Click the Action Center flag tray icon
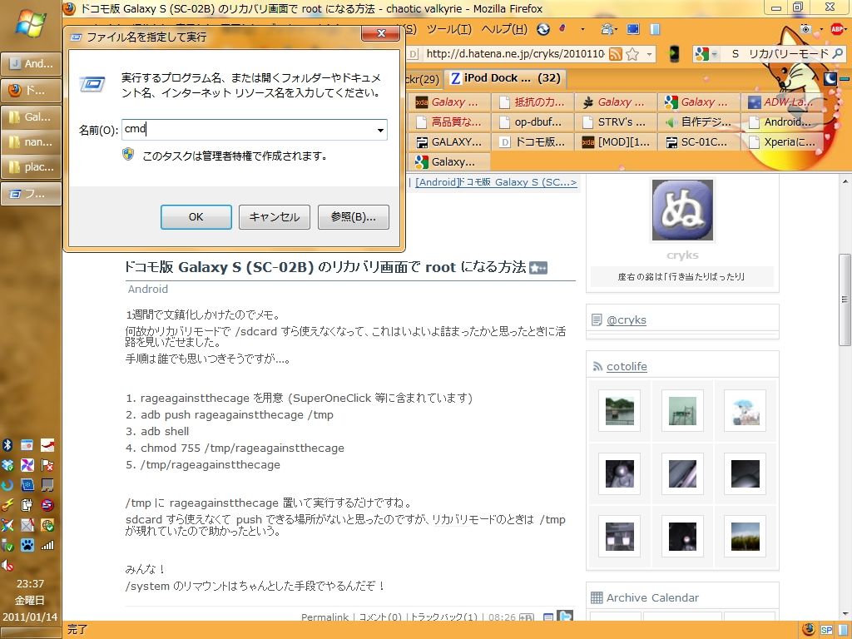Viewport: 852px width, 639px height. point(47,465)
